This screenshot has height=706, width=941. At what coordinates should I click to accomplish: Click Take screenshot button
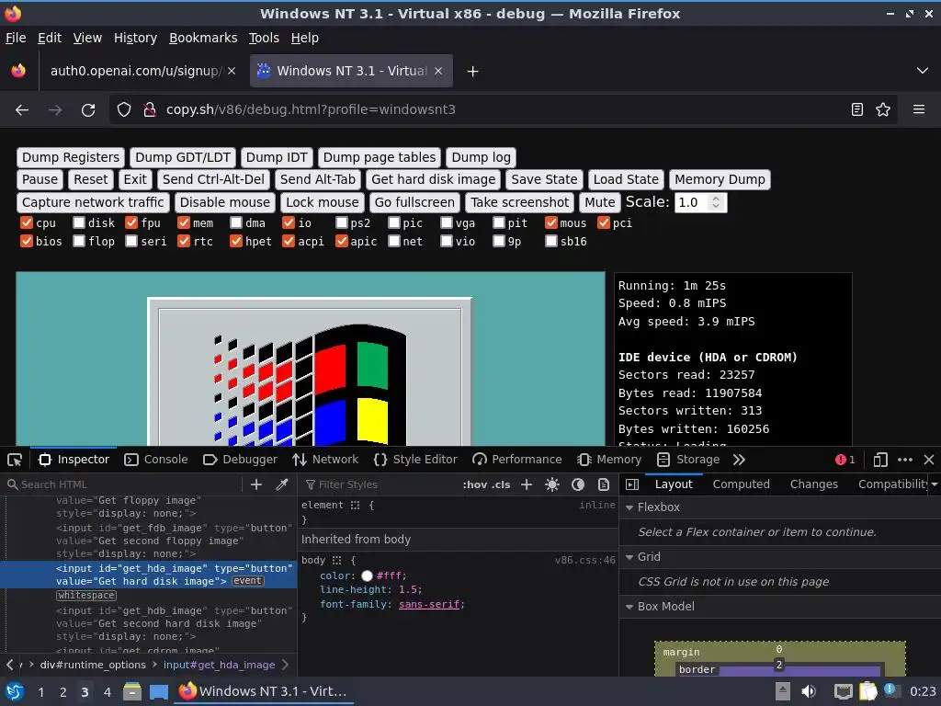click(520, 202)
